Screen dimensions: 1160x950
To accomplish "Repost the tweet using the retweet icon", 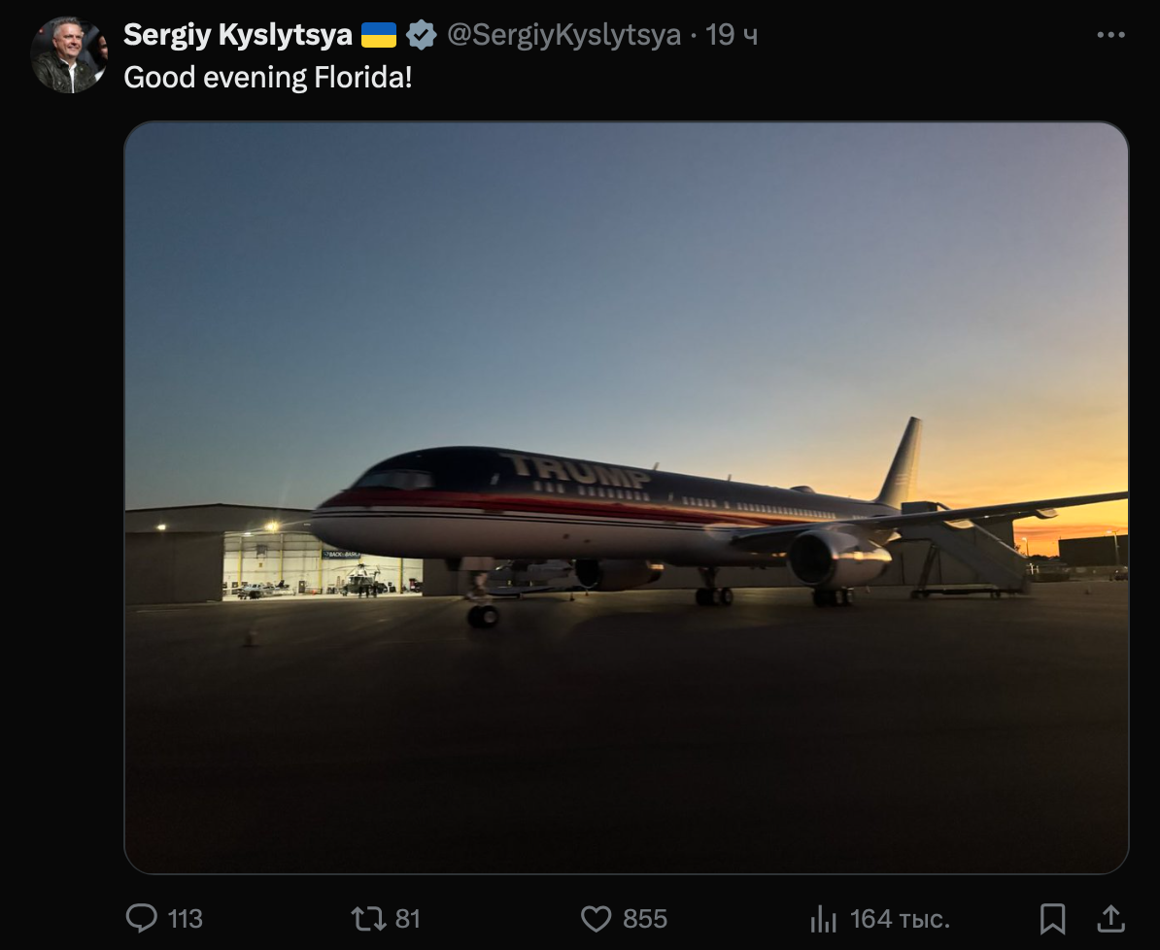I will 366,918.
